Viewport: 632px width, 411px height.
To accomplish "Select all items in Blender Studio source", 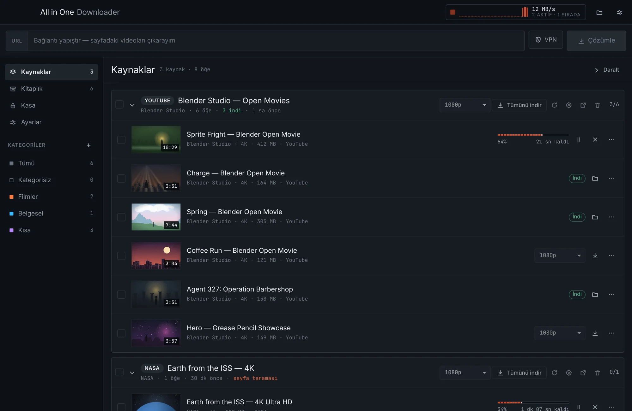I will click(x=119, y=104).
